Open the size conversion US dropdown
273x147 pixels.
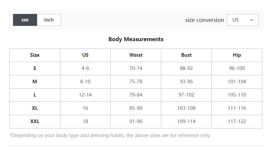tap(242, 20)
